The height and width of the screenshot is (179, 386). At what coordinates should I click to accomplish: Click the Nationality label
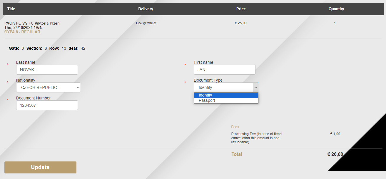coord(26,80)
